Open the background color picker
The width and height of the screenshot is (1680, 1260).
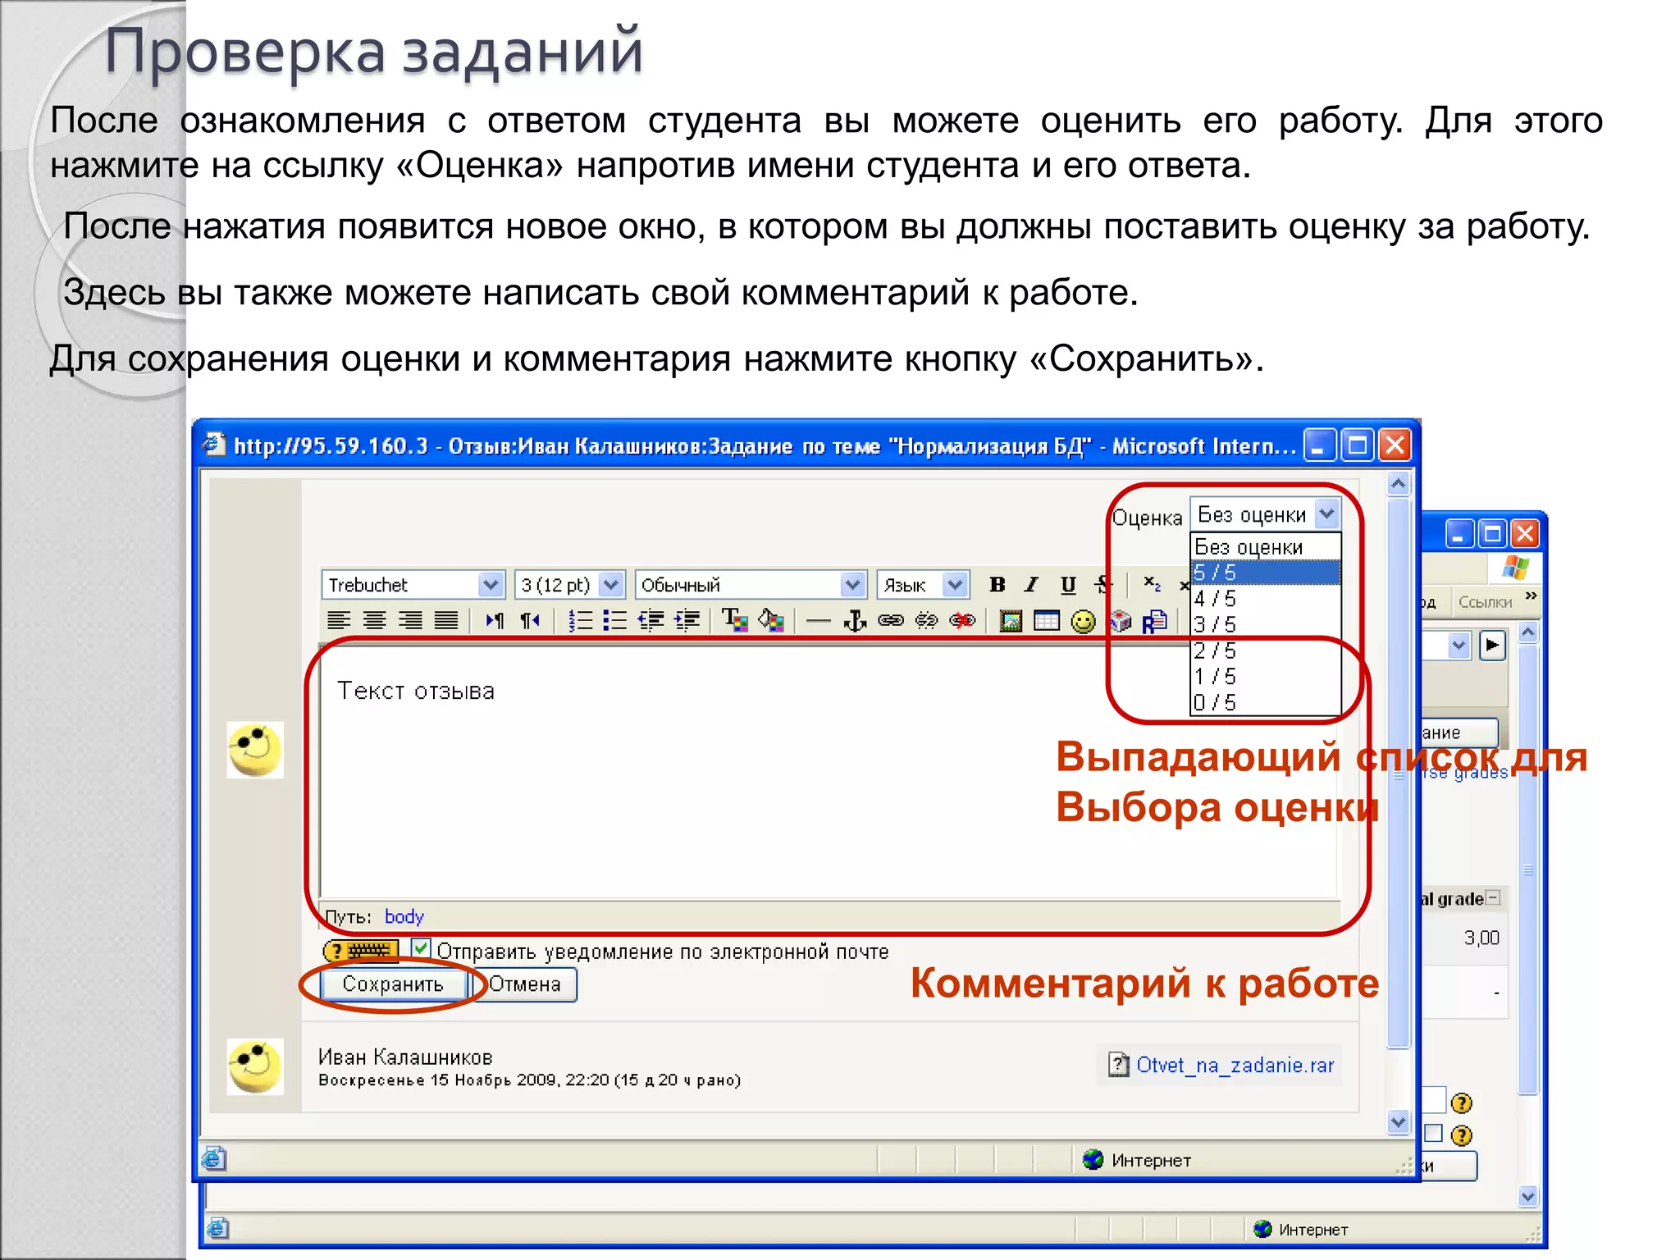point(771,621)
